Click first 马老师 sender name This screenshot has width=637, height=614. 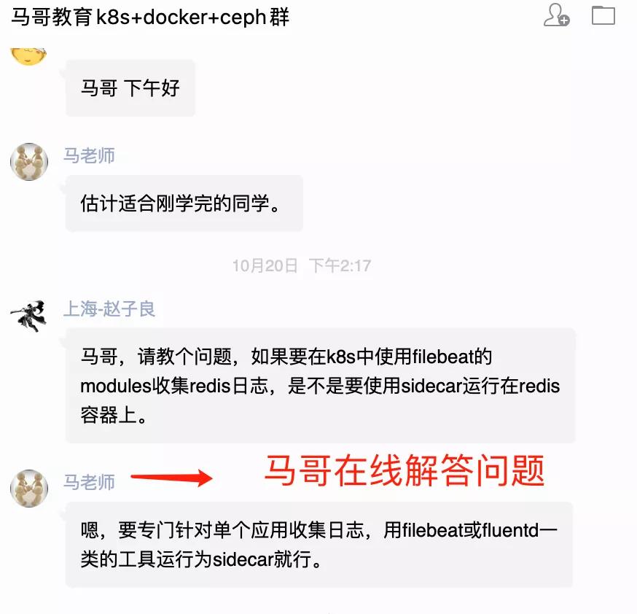click(x=89, y=155)
